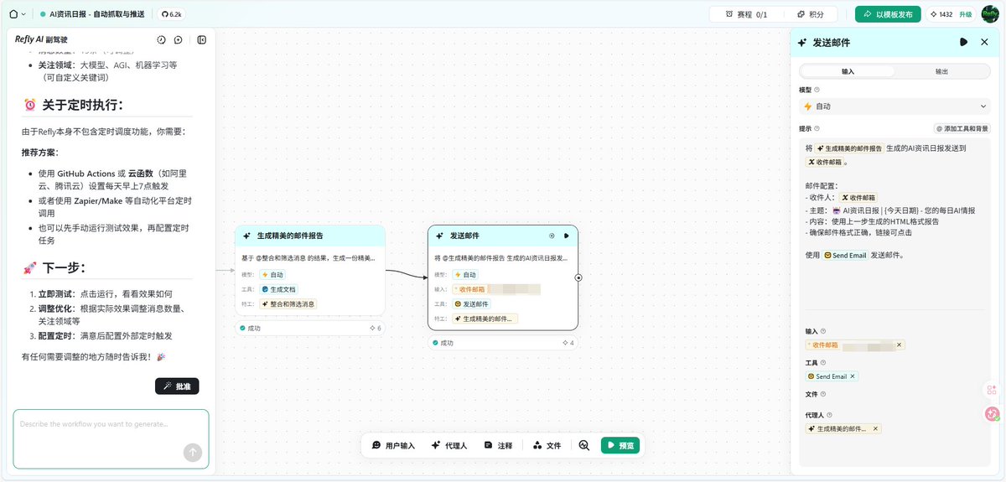Switch to the 输出 tab

[941, 71]
